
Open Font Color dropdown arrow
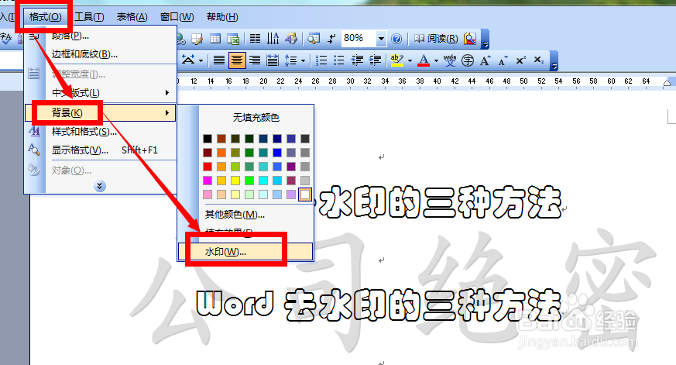(x=436, y=60)
